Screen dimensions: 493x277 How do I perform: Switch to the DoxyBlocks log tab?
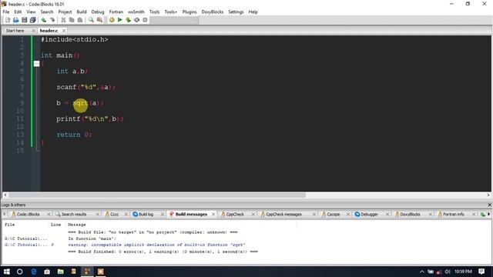410,214
